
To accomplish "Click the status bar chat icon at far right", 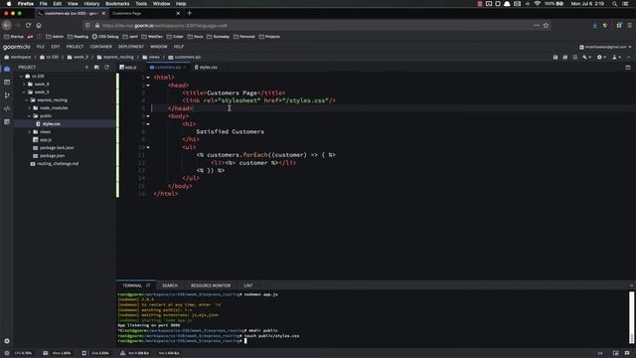I will click(x=627, y=353).
